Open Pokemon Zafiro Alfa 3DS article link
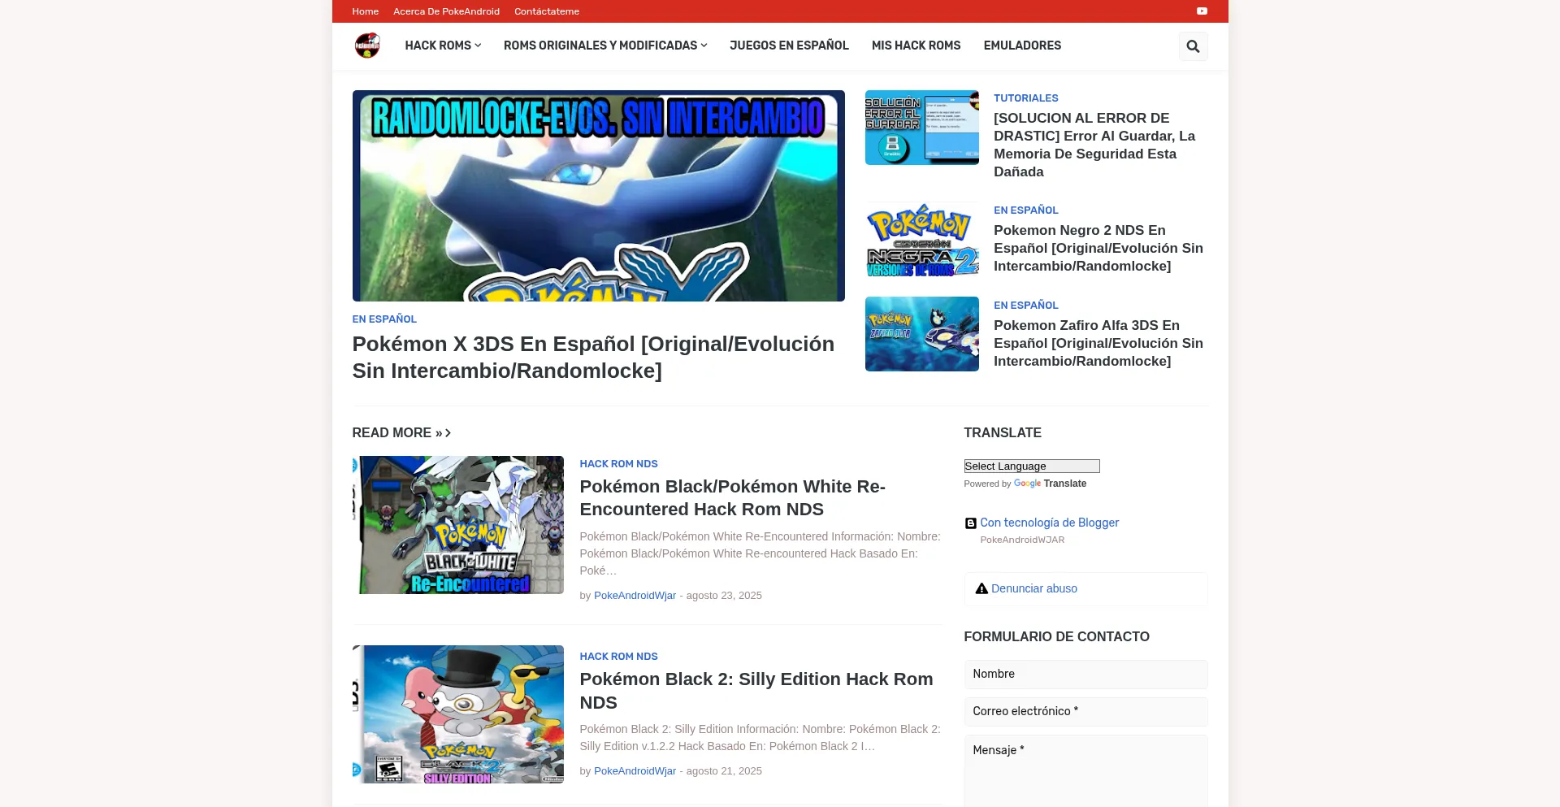1560x807 pixels. tap(1098, 343)
